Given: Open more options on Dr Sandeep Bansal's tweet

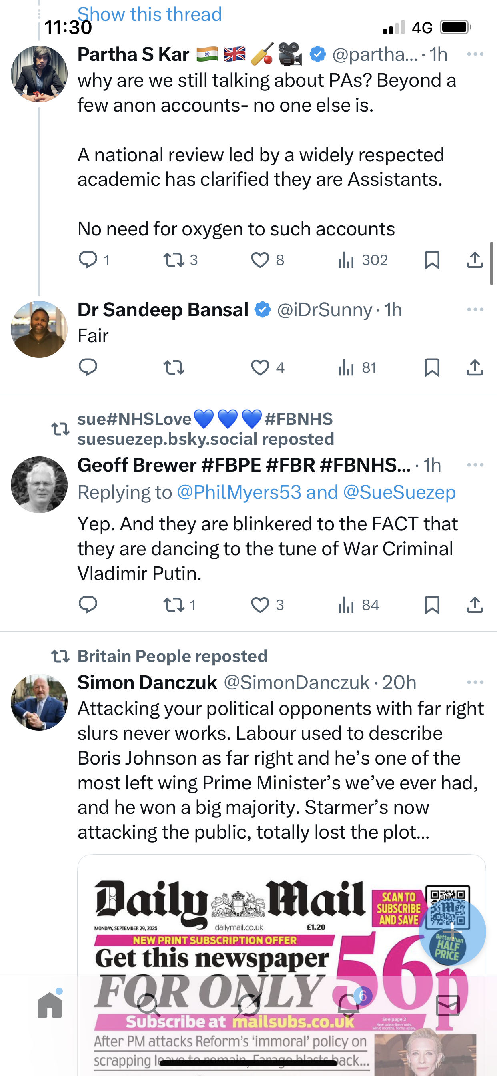Looking at the screenshot, I should tap(475, 309).
